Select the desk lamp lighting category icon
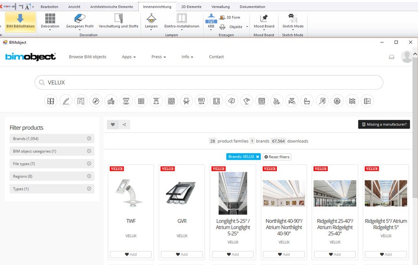The height and width of the screenshot is (265, 418). (x=246, y=101)
